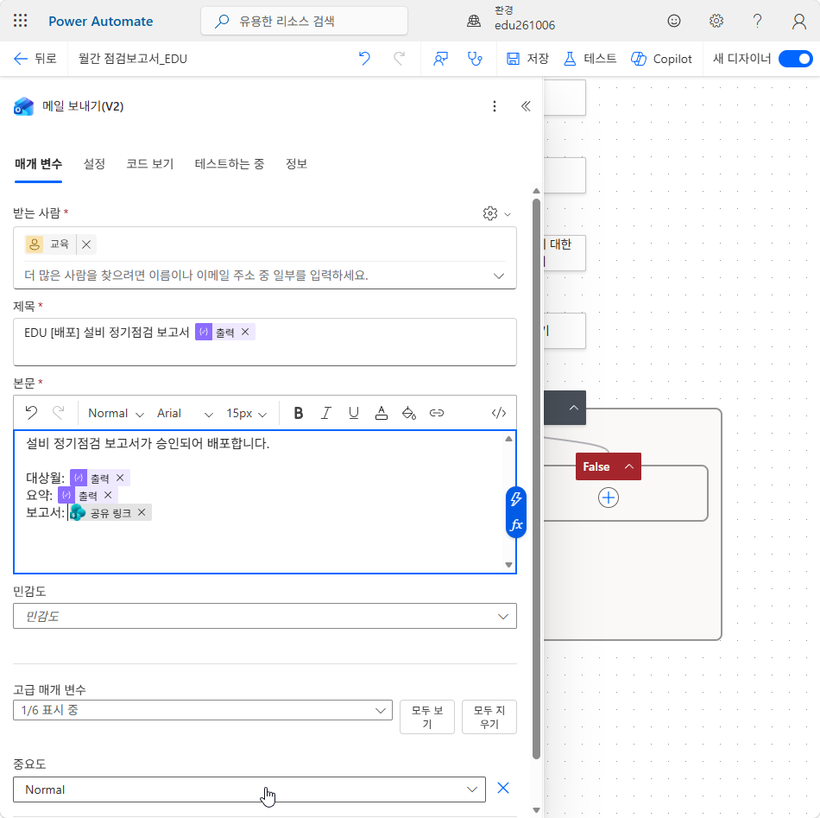The width and height of the screenshot is (820, 818).
Task: Remove the 요약 출력 token
Action: [x=108, y=495]
